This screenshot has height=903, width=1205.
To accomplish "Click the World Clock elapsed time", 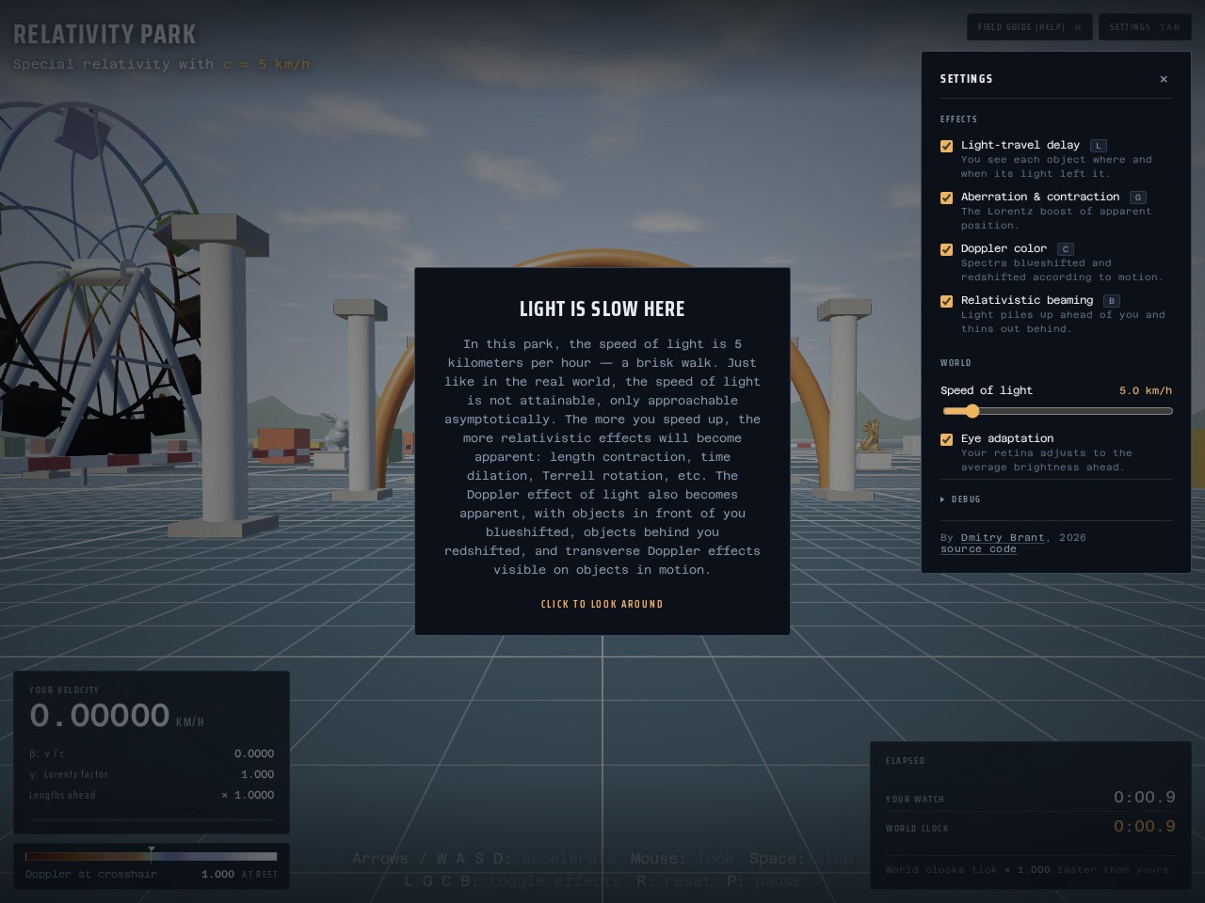I will tap(1144, 827).
